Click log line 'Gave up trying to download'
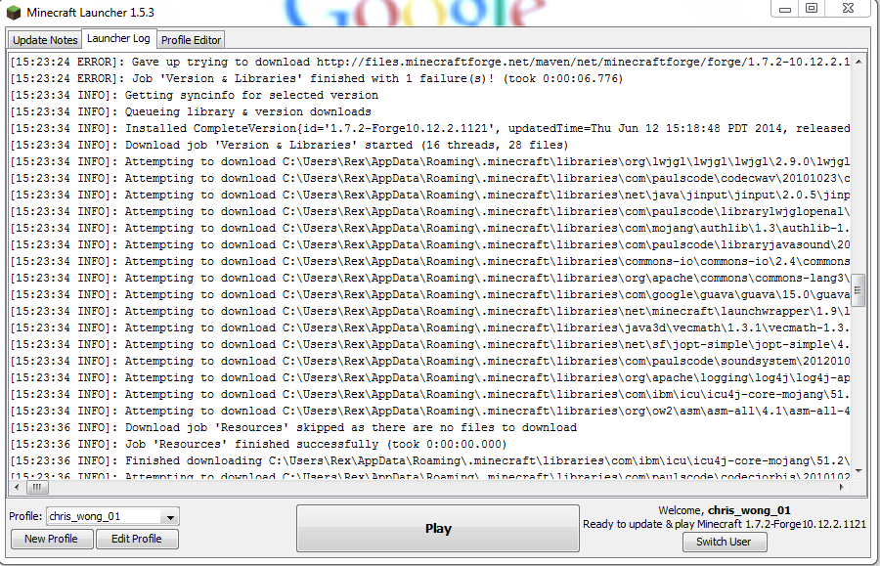Screen dimensions: 880x566 coord(430,62)
